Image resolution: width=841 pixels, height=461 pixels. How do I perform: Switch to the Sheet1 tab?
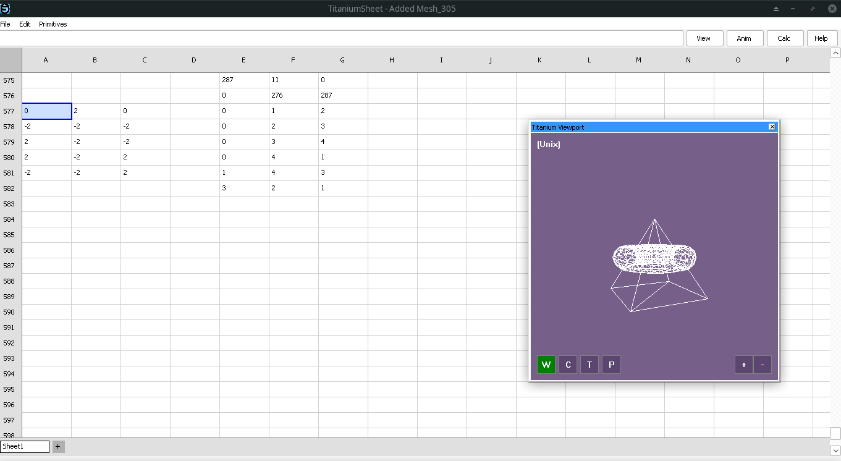coord(25,446)
